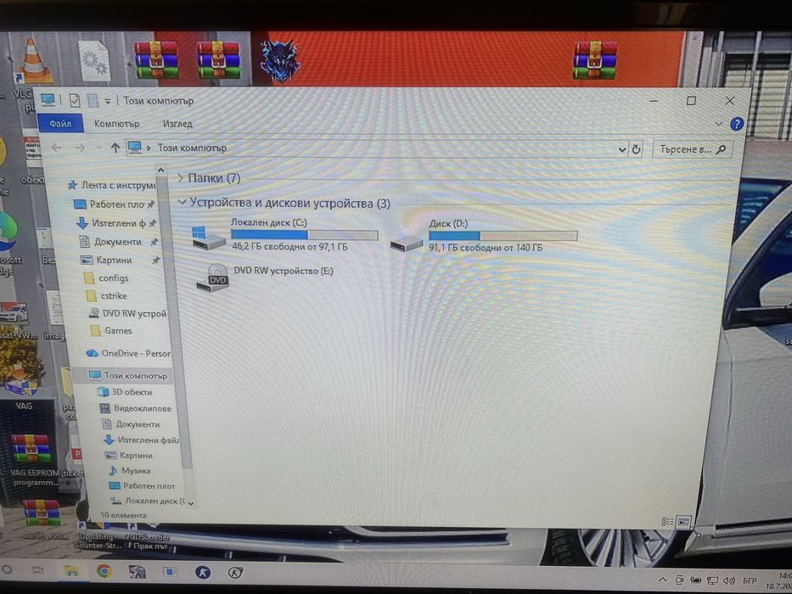Select pinned Изтеглени файлове in quick access

coord(116,222)
